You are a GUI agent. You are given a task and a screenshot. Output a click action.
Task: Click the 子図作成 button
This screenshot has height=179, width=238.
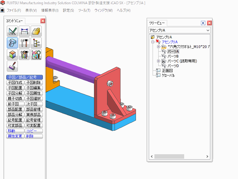pos(15,83)
